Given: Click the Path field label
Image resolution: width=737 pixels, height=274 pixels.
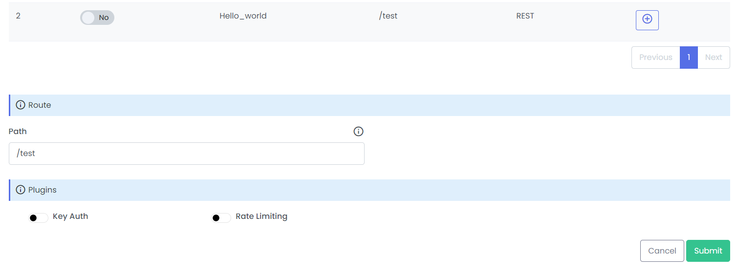Looking at the screenshot, I should (x=18, y=131).
